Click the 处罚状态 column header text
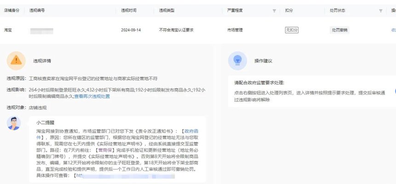Screen dimensions: 396x184 338,11
